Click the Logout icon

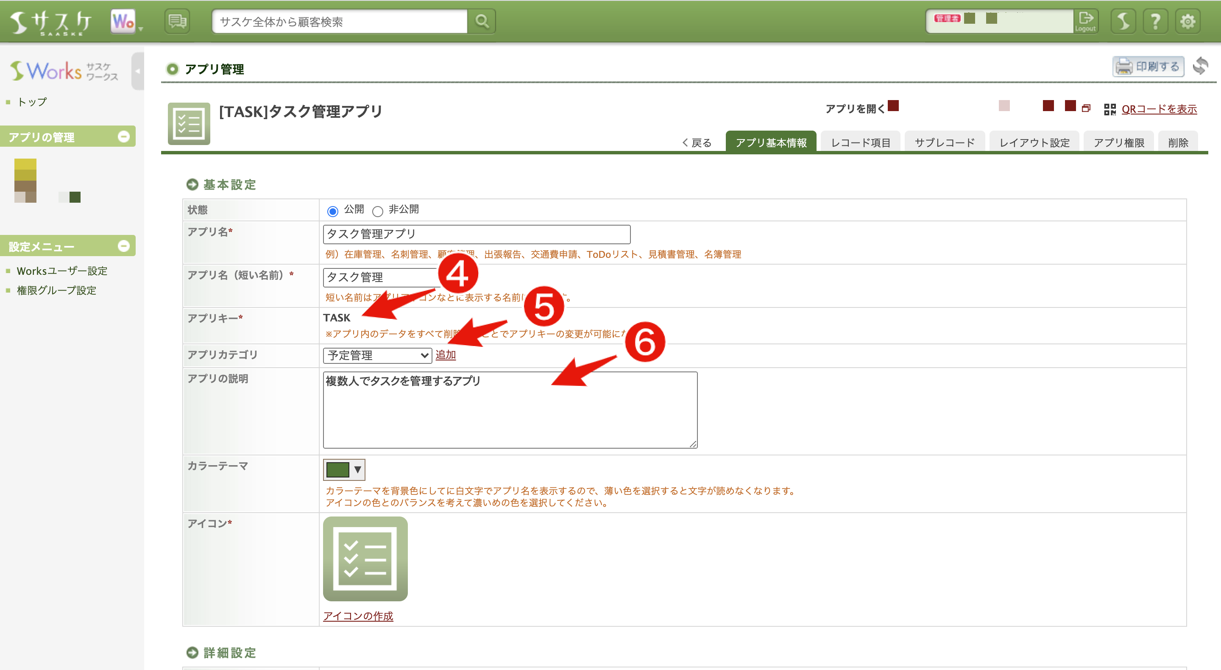click(1085, 21)
